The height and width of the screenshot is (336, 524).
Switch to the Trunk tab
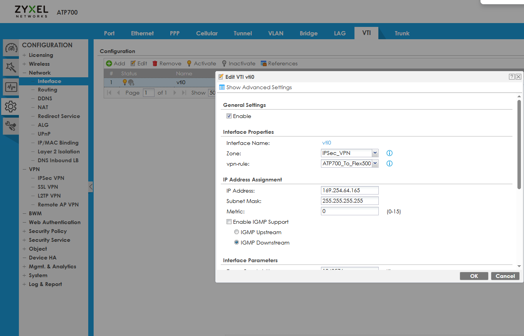(402, 33)
